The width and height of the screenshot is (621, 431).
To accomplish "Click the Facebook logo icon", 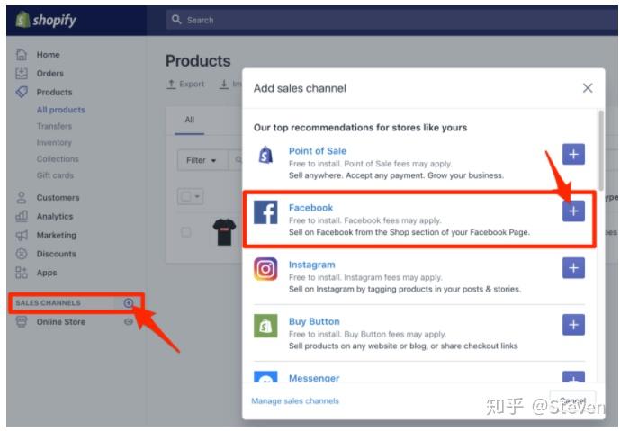I will pos(265,211).
